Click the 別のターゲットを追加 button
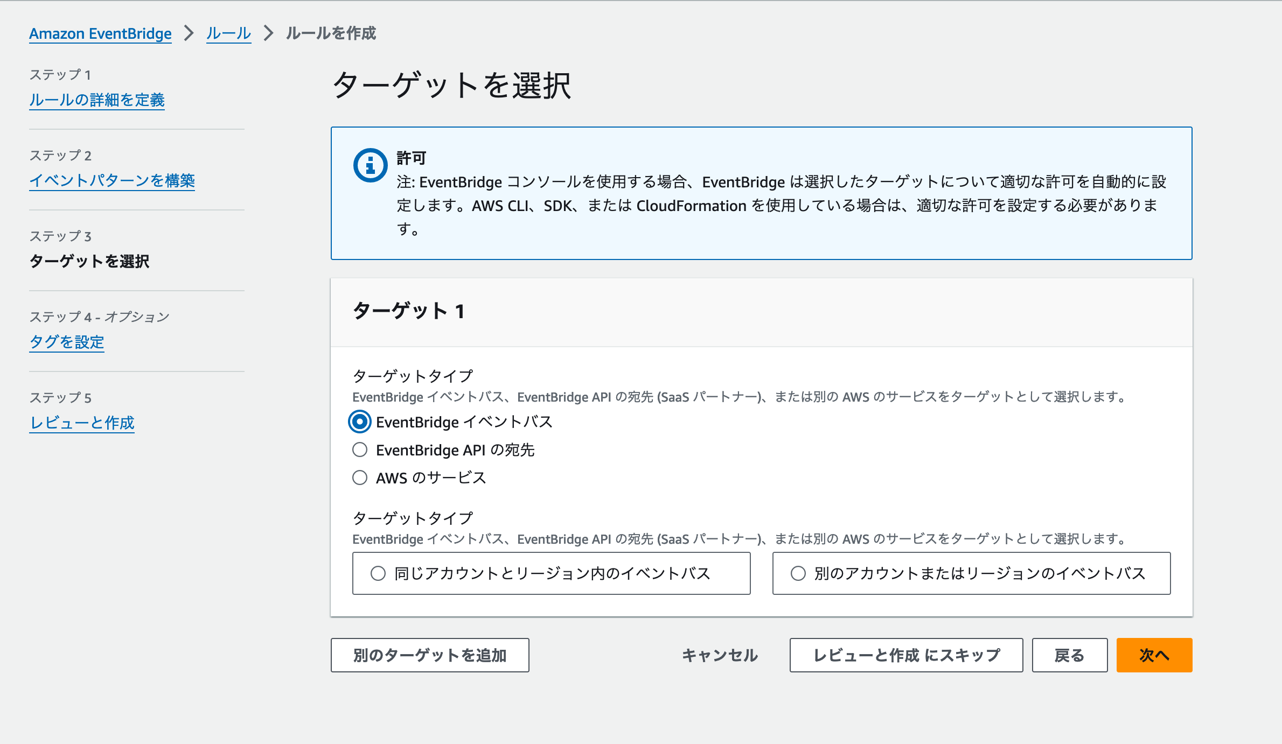The image size is (1282, 744). pos(429,655)
